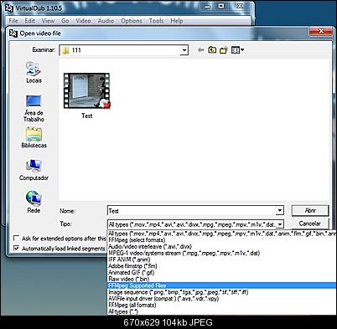
Task: Open the Tools menu in VirtualDub
Action: coord(156,21)
